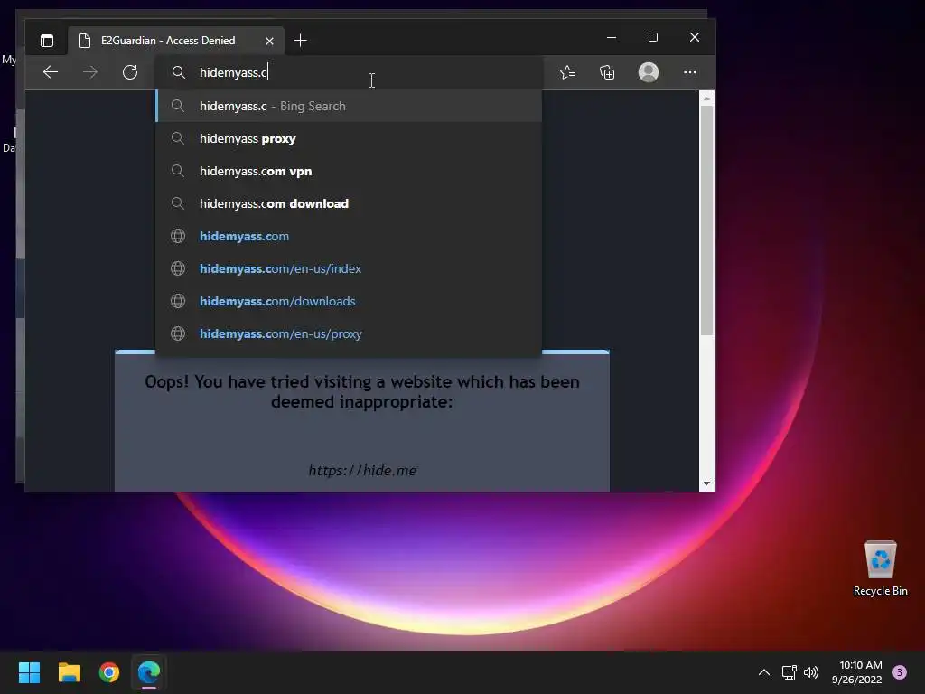Choose hidemyass.com vpn suggestion

[349, 171]
